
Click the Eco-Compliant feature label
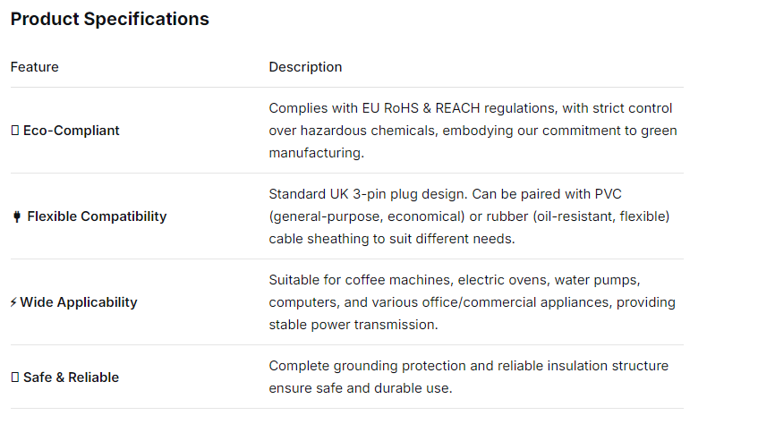click(71, 131)
